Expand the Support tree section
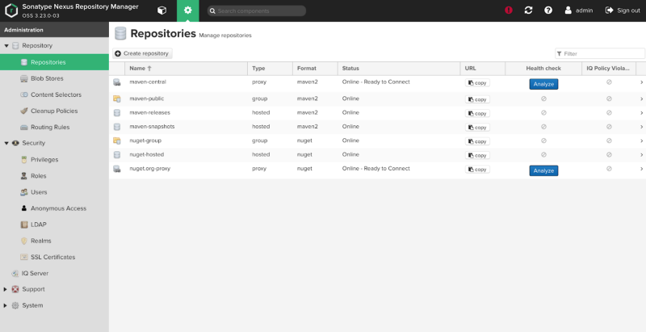 6,289
